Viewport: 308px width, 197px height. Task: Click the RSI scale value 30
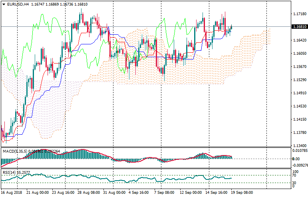point(294,183)
